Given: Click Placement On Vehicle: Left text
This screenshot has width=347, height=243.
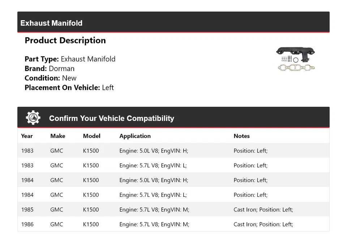Looking at the screenshot, I should point(69,87).
